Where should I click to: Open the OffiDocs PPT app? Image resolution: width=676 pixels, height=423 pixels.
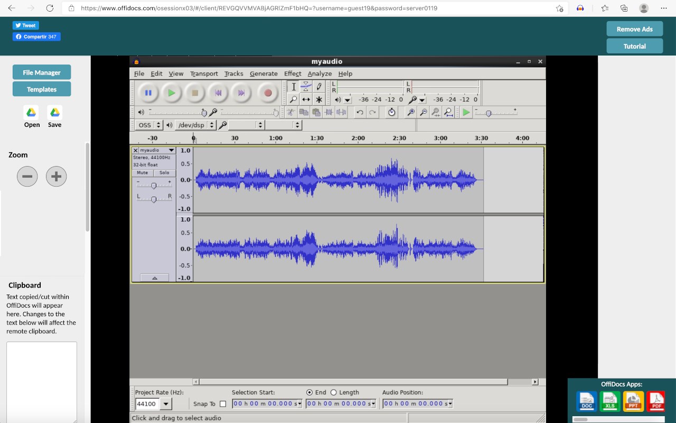pos(633,401)
